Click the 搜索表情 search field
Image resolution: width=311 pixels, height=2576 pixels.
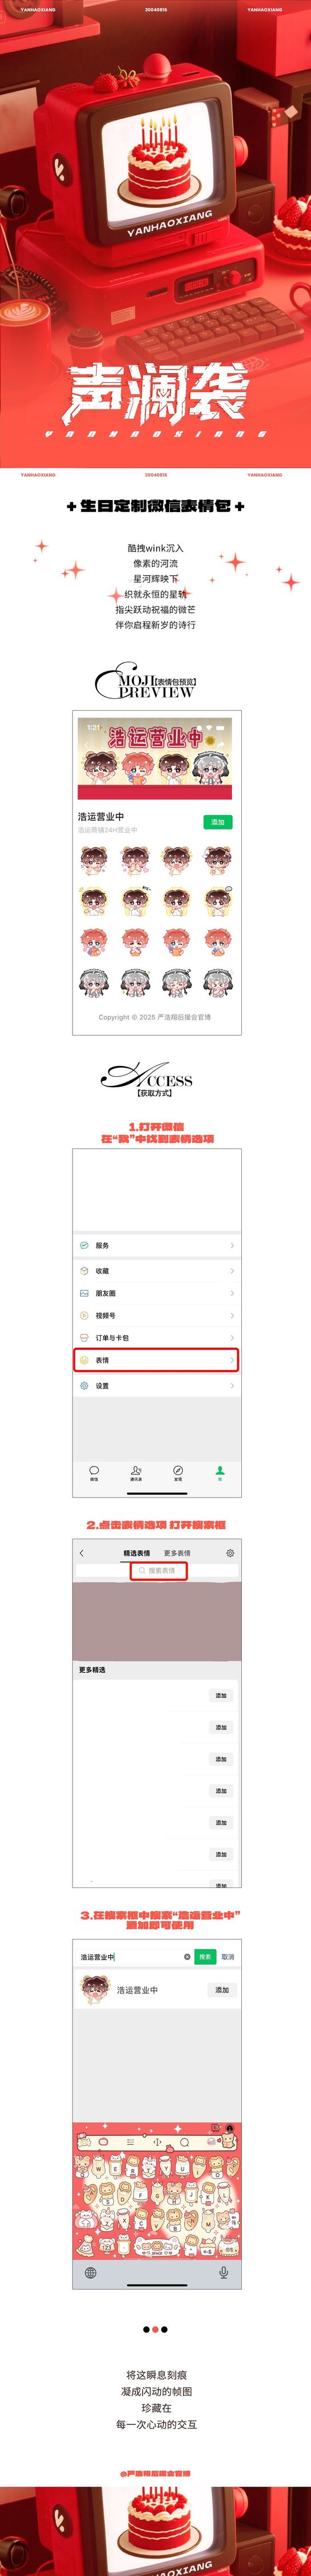(157, 1571)
